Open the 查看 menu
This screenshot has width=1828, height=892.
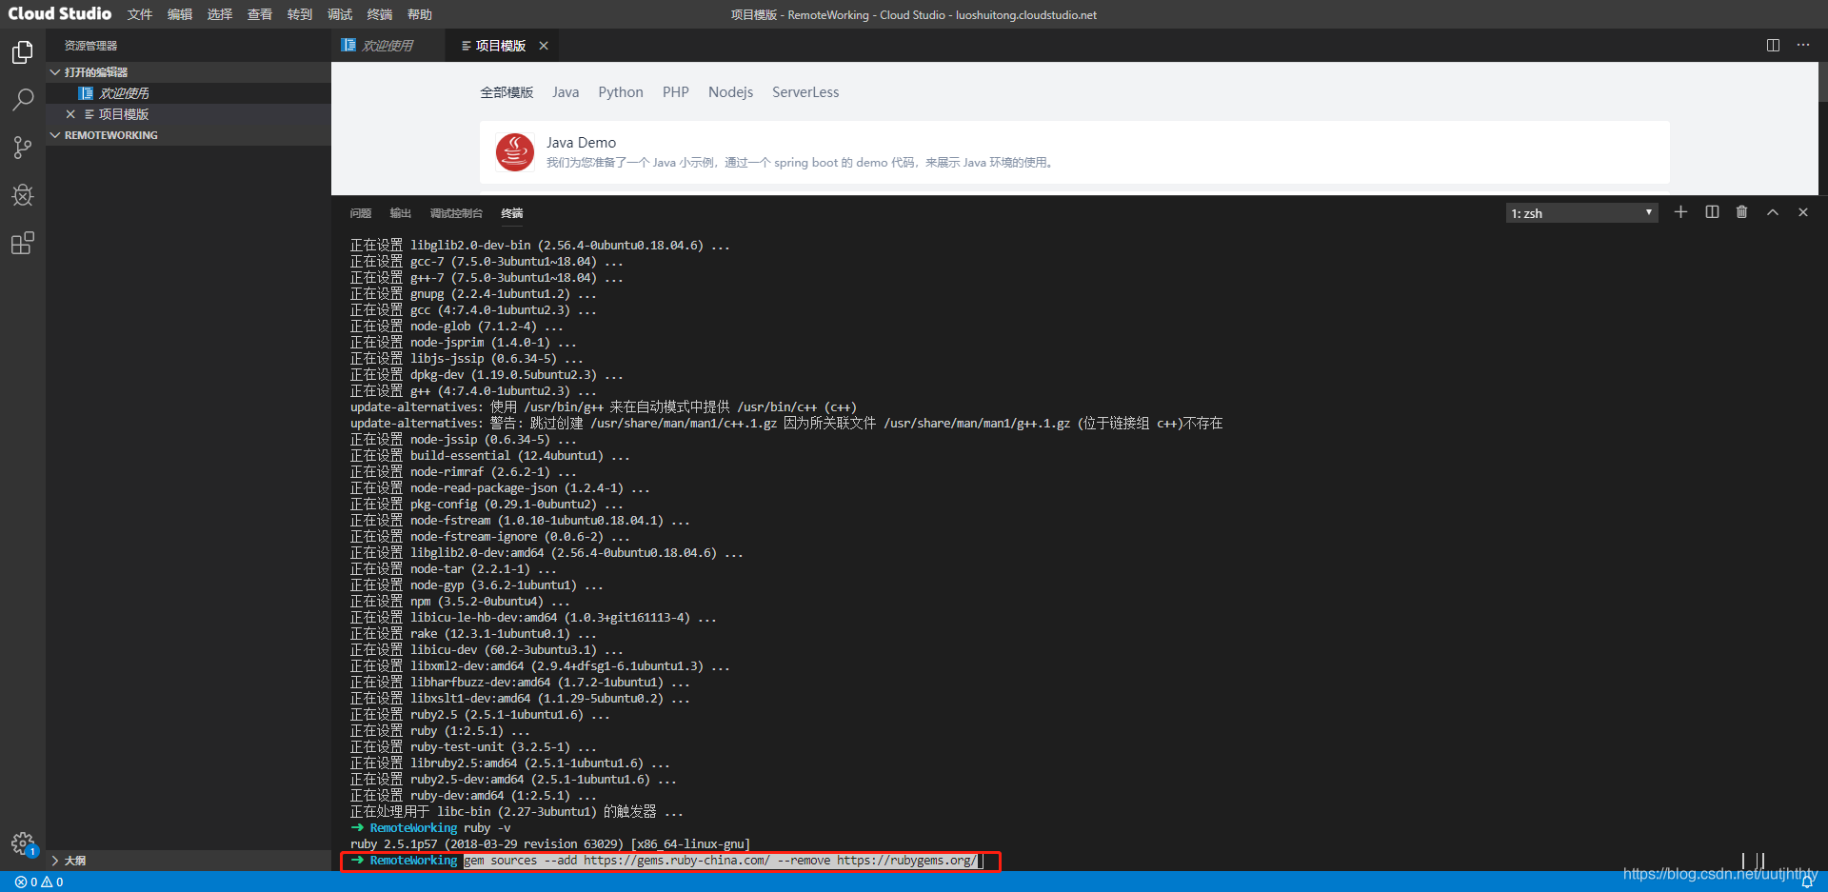[260, 14]
